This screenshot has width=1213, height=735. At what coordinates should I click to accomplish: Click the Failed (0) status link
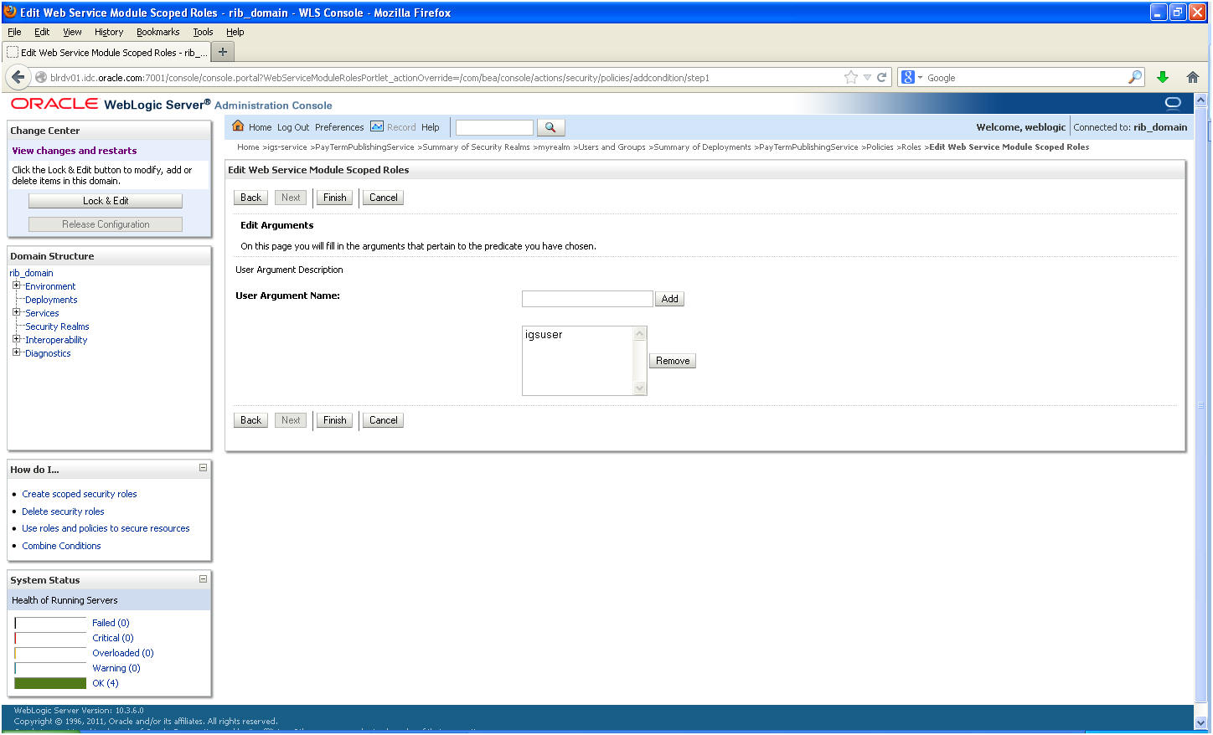pos(111,623)
